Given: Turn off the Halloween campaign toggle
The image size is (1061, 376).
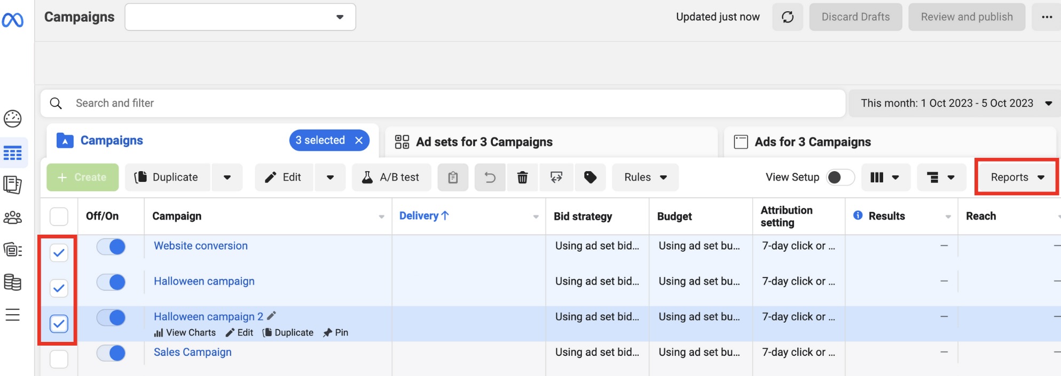Looking at the screenshot, I should tap(111, 282).
